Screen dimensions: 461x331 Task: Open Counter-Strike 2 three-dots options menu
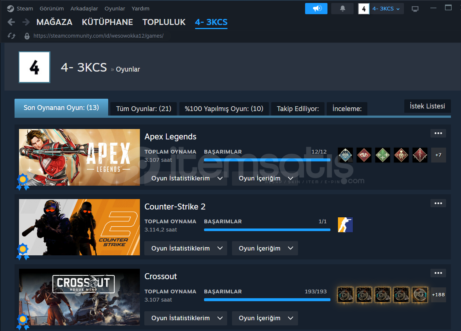(x=438, y=203)
